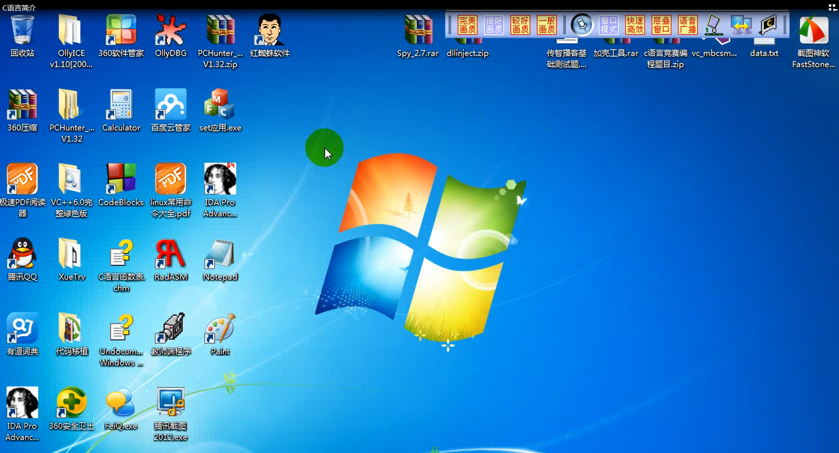
Task: Select 很好画质 quality option
Action: (x=494, y=25)
